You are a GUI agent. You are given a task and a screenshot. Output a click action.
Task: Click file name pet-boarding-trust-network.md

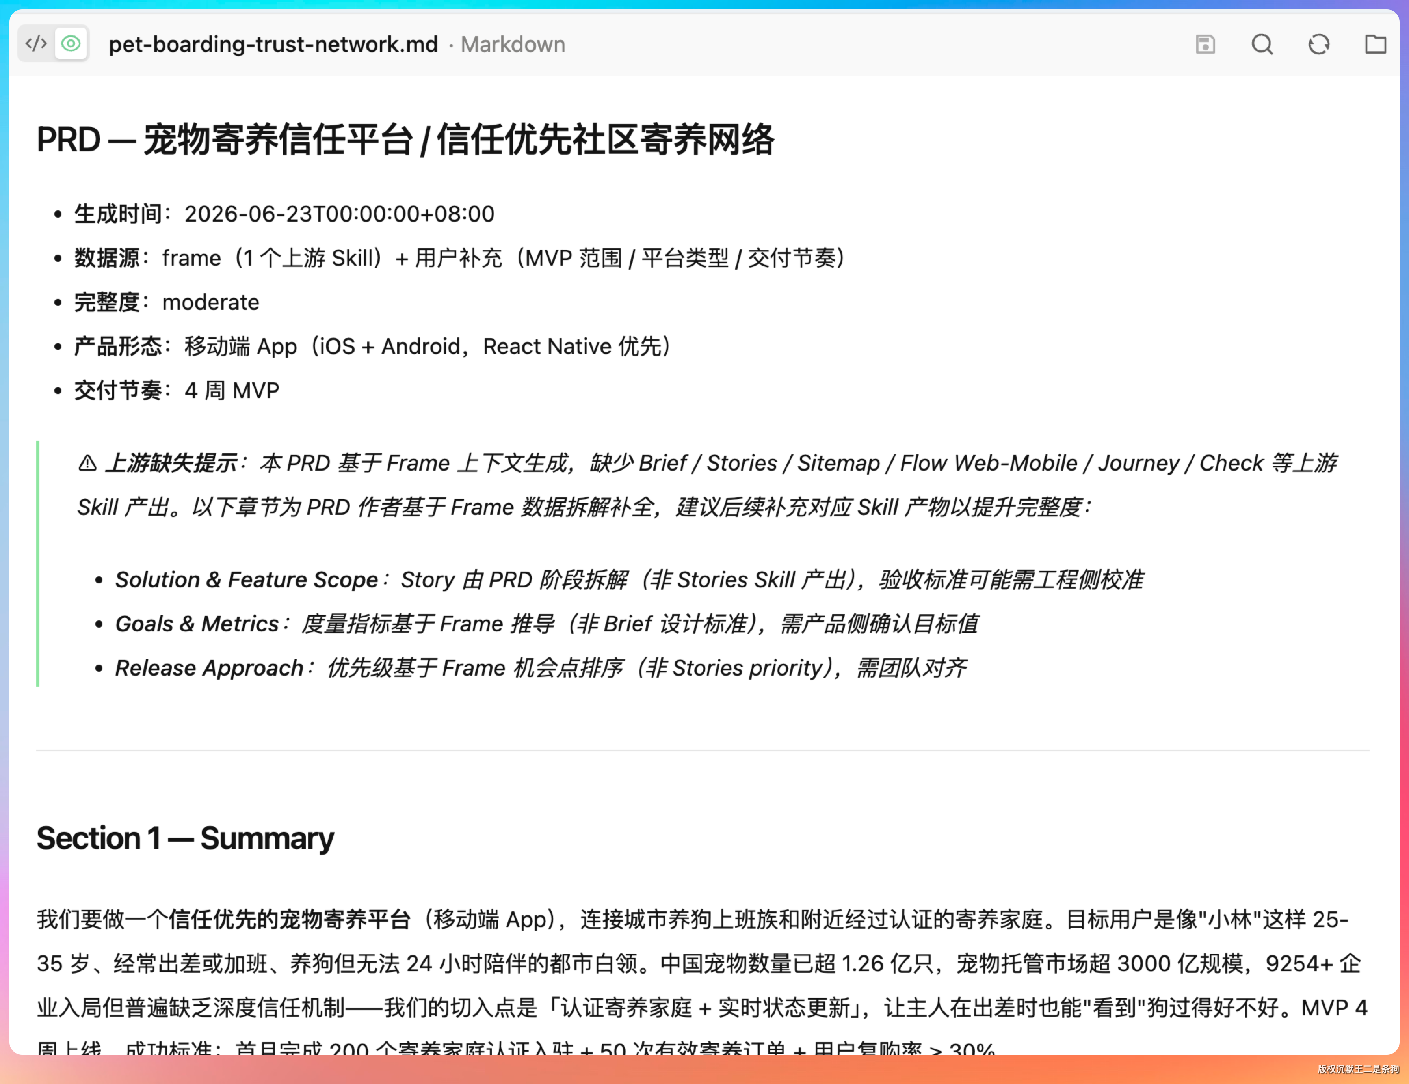click(x=273, y=45)
